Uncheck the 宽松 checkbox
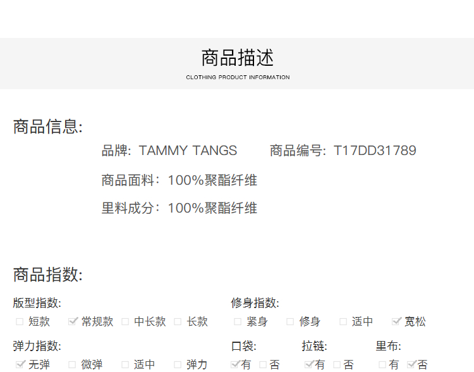474x372 pixels. (396, 321)
